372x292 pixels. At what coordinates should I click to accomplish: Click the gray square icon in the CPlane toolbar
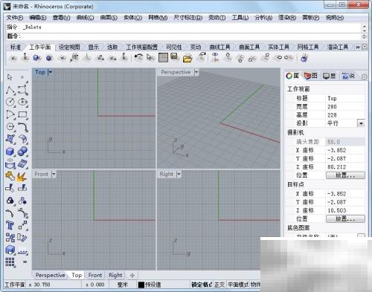click(x=163, y=57)
